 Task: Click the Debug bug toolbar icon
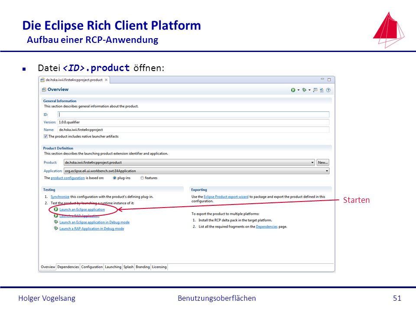click(304, 90)
